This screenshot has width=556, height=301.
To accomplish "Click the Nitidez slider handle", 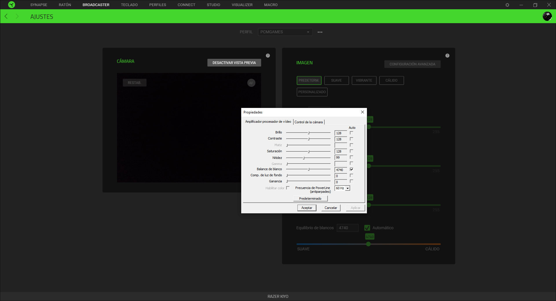I will click(x=304, y=158).
